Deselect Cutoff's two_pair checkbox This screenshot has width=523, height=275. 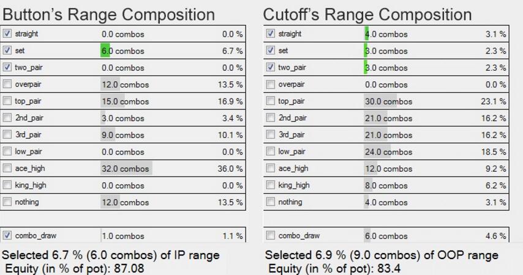271,67
